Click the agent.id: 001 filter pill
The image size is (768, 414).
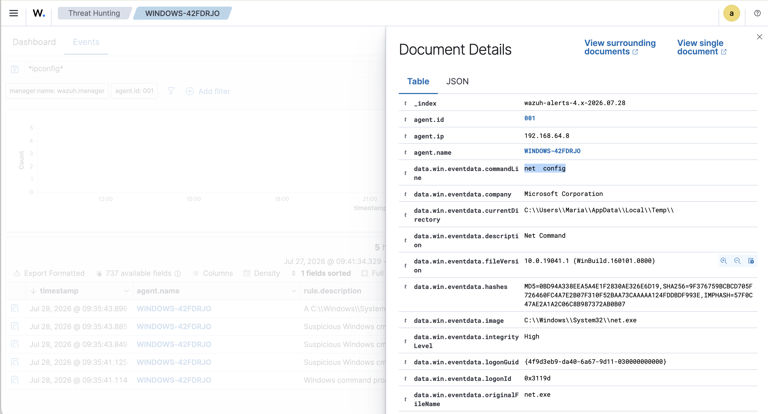coord(134,91)
